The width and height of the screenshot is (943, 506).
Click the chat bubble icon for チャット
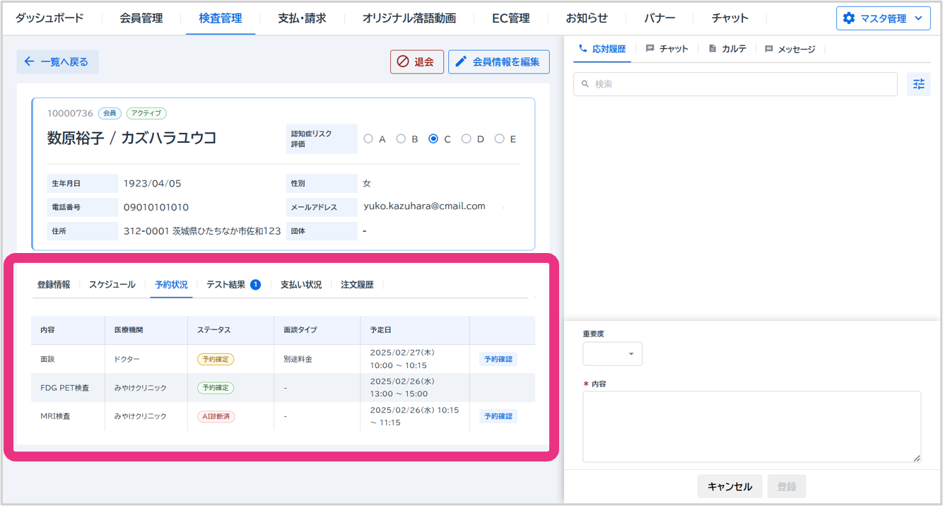coord(650,49)
